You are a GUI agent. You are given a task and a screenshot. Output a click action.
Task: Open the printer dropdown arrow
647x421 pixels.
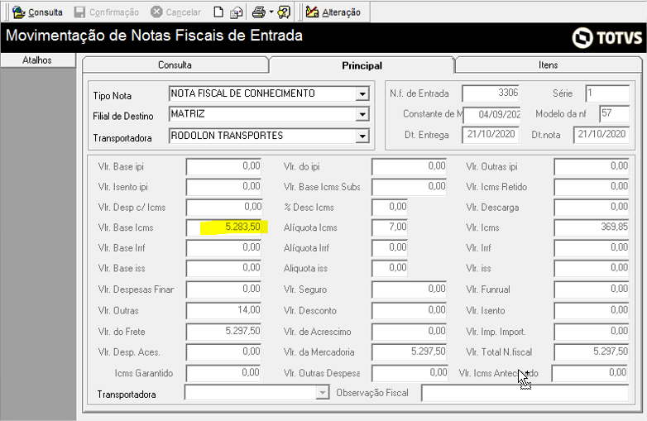(x=271, y=12)
